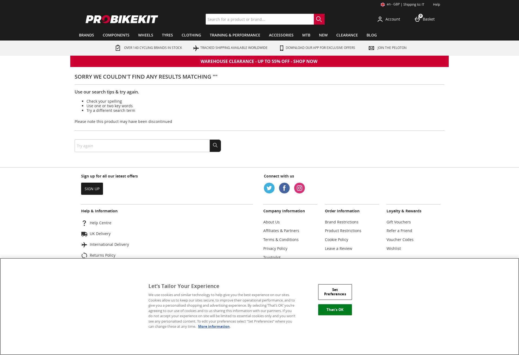
Task: Open Terms & Conditions link
Action: click(x=281, y=240)
